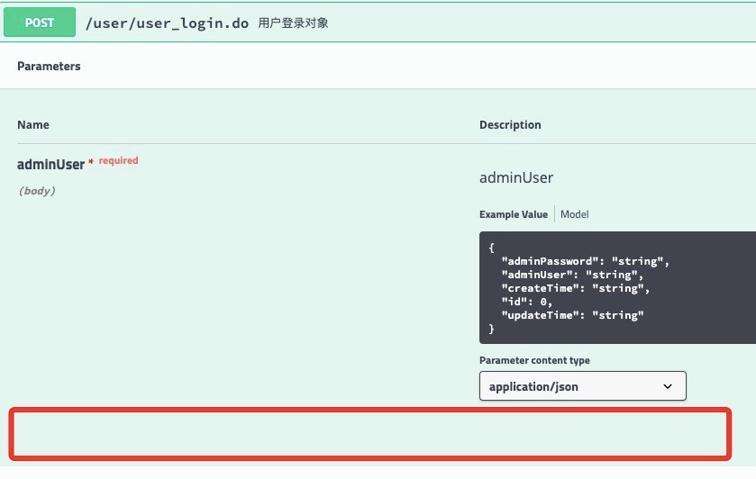Click the (body) parameter location text
This screenshot has height=479, width=756.
37,191
